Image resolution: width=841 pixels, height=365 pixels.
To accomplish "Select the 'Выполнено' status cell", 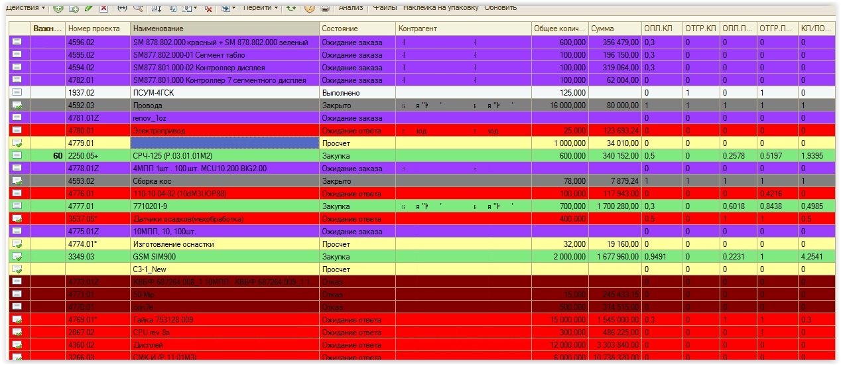I will 357,92.
